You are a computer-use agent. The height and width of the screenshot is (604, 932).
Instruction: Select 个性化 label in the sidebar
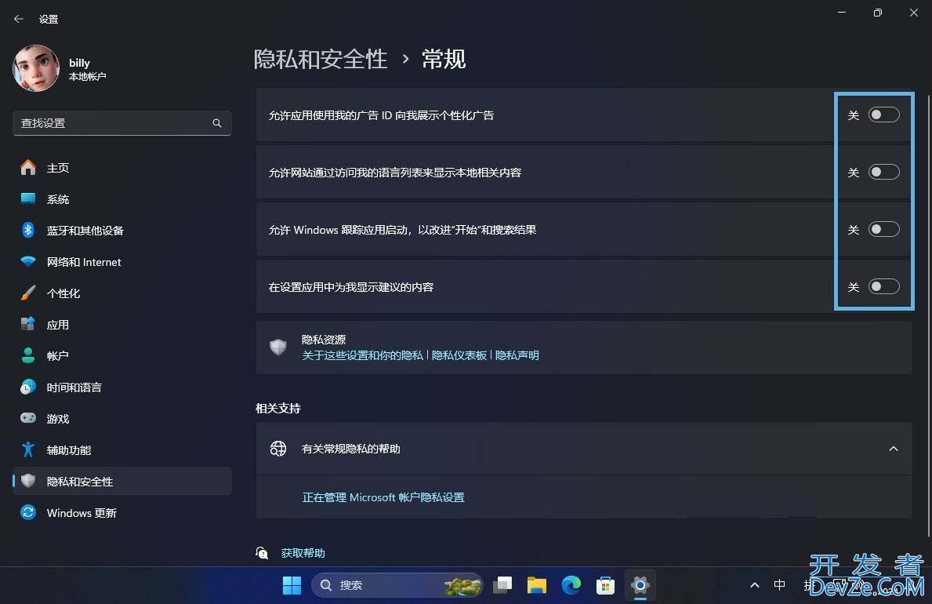coord(63,293)
